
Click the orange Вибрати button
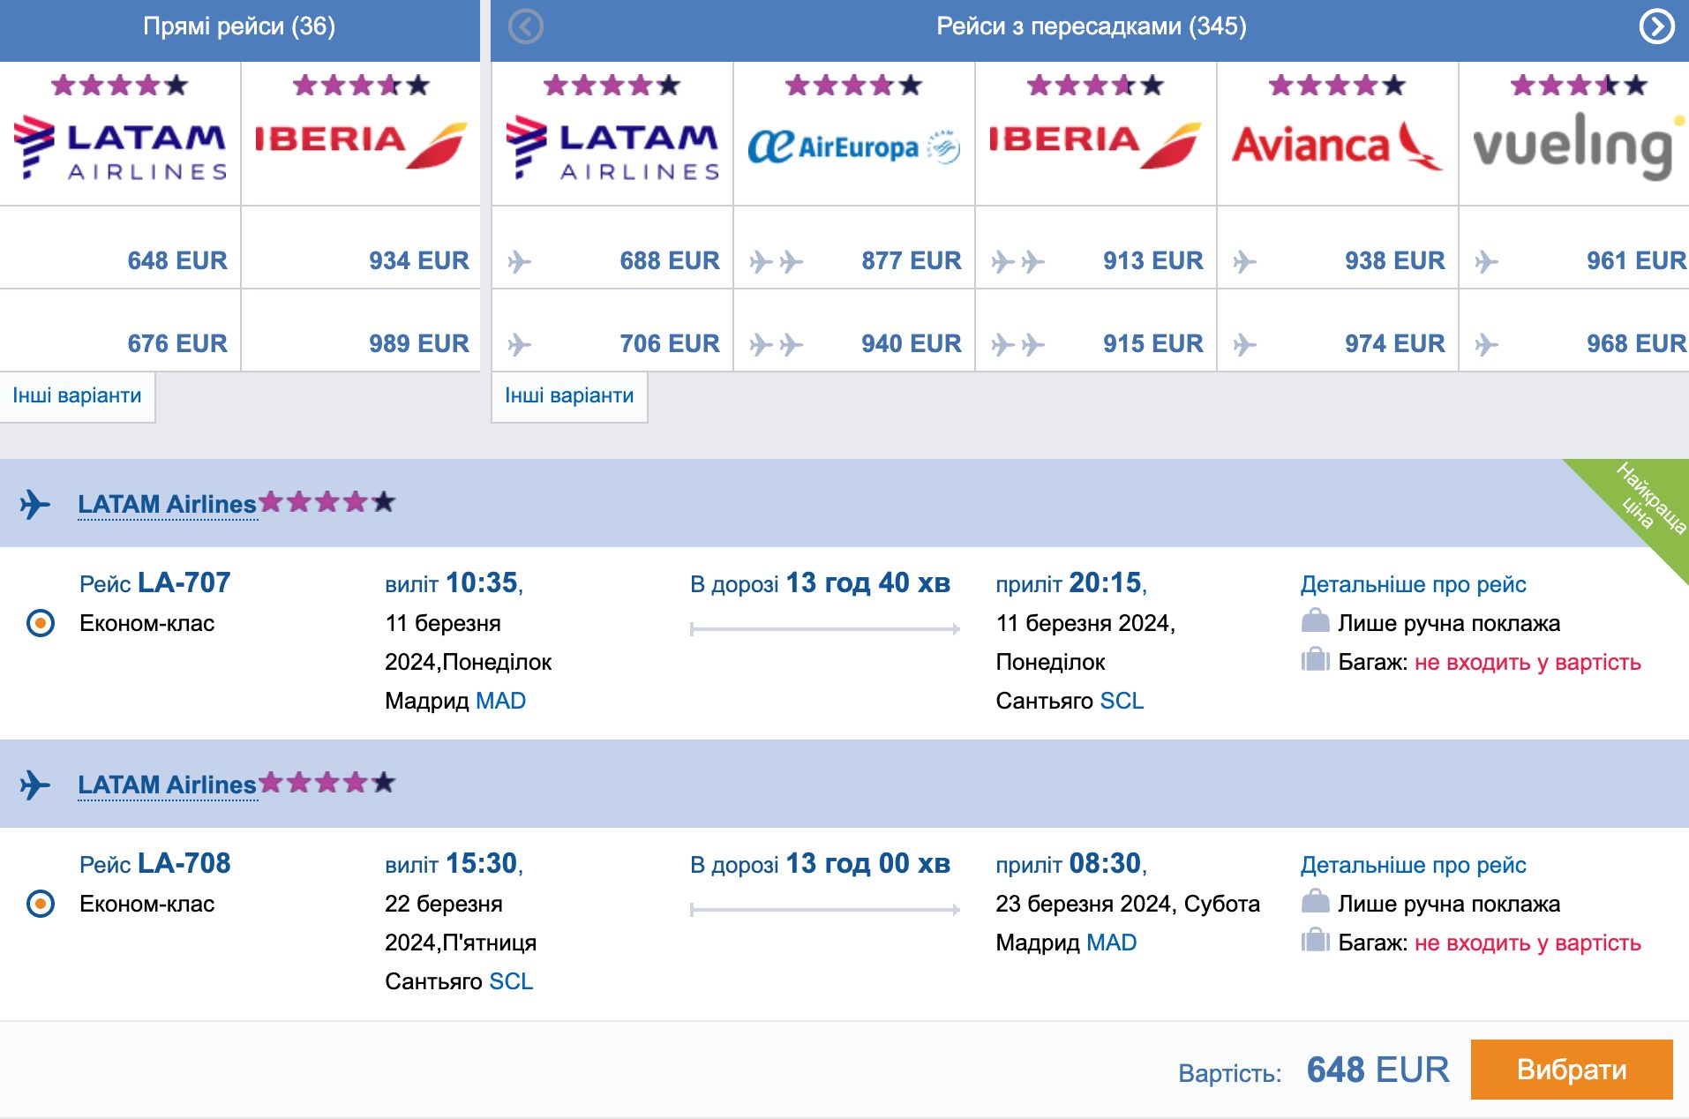tap(1572, 1070)
